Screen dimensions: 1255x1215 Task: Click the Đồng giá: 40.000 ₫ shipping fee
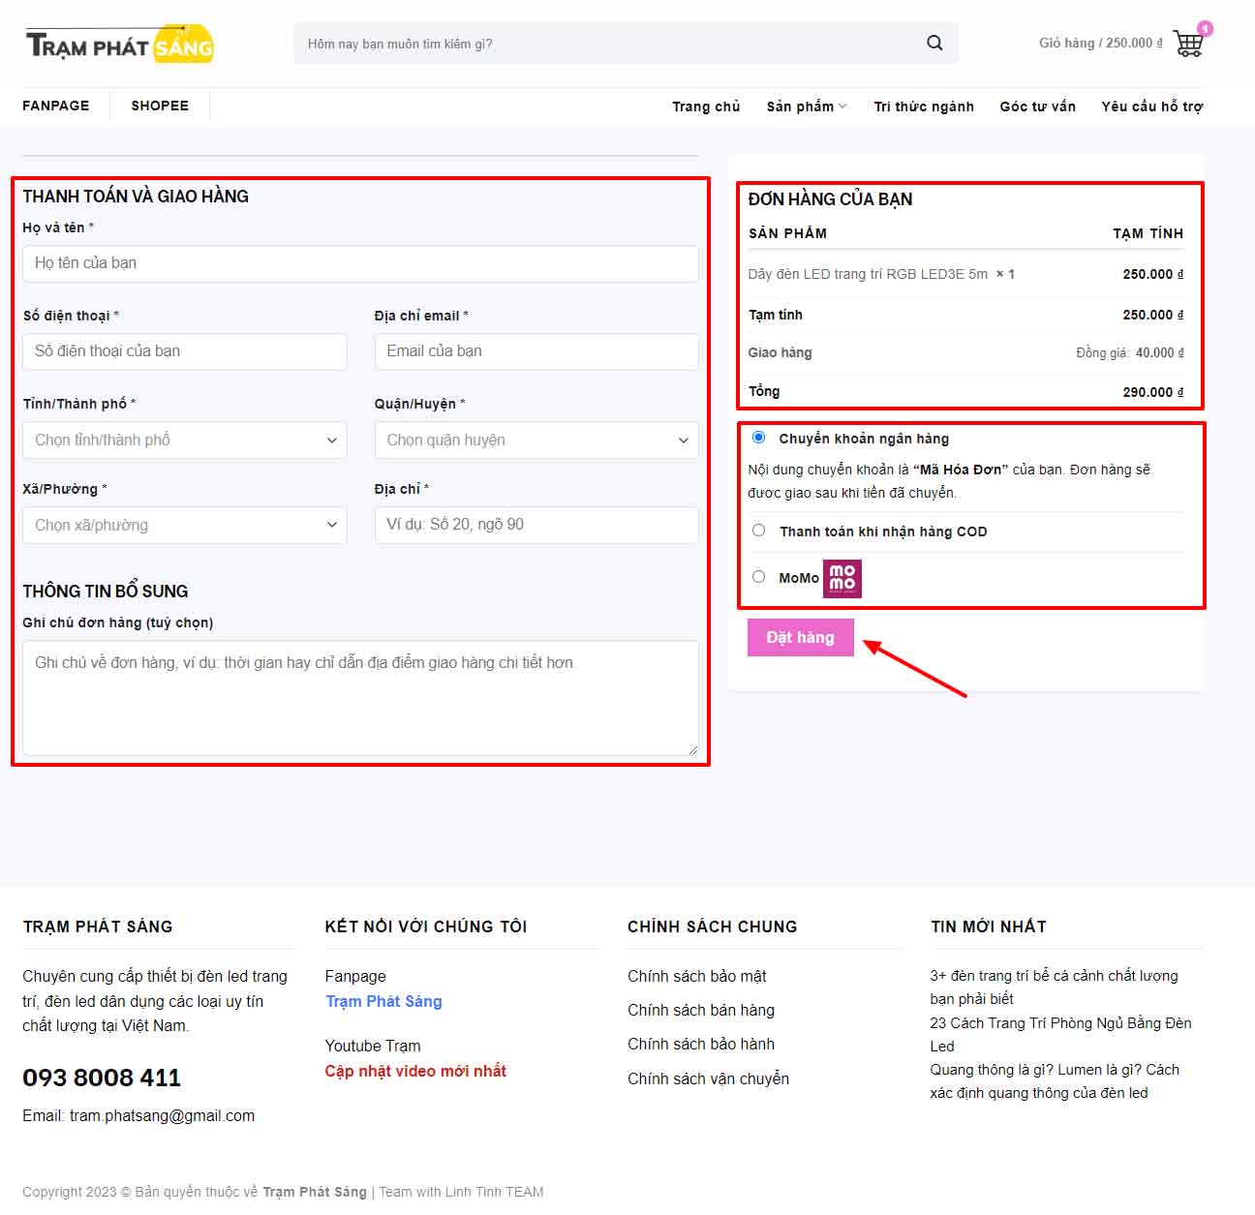click(x=1129, y=352)
